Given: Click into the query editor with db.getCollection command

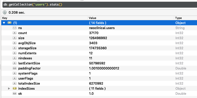Looking at the screenshot, I should (x=100, y=5).
